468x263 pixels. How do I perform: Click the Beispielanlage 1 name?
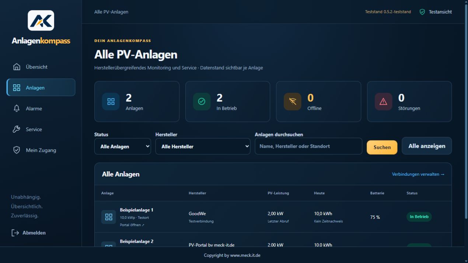(x=136, y=210)
